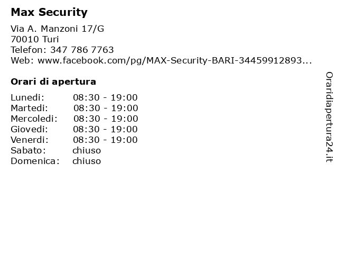The height and width of the screenshot is (254, 338).
Task: Click the phone number 347 786 7763
Action: coord(82,50)
